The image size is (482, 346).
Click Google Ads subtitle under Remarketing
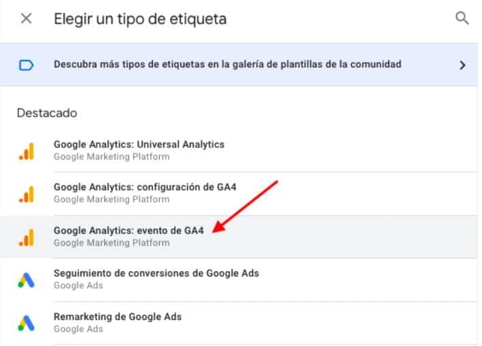[x=78, y=329]
